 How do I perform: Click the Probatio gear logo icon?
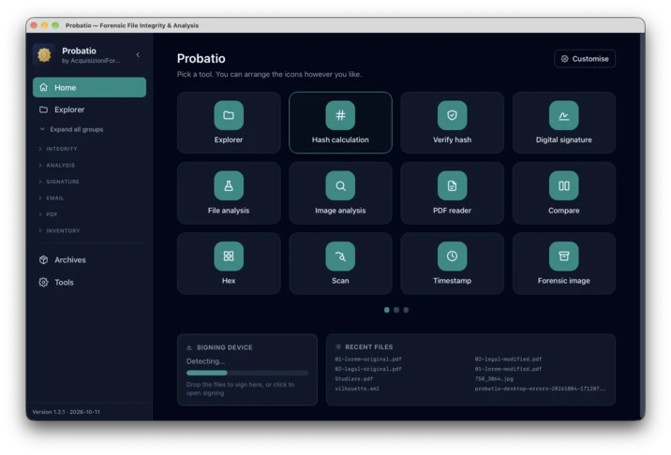[x=44, y=54]
